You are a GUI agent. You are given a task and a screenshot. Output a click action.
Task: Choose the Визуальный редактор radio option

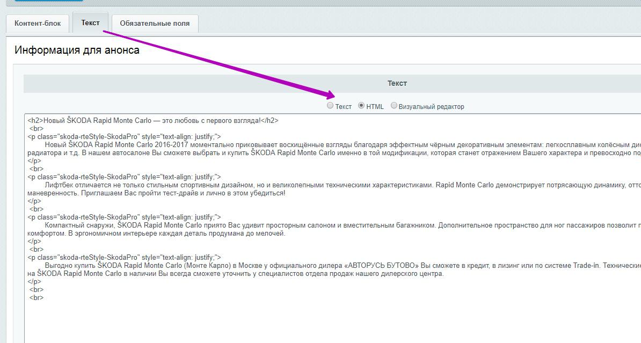394,106
